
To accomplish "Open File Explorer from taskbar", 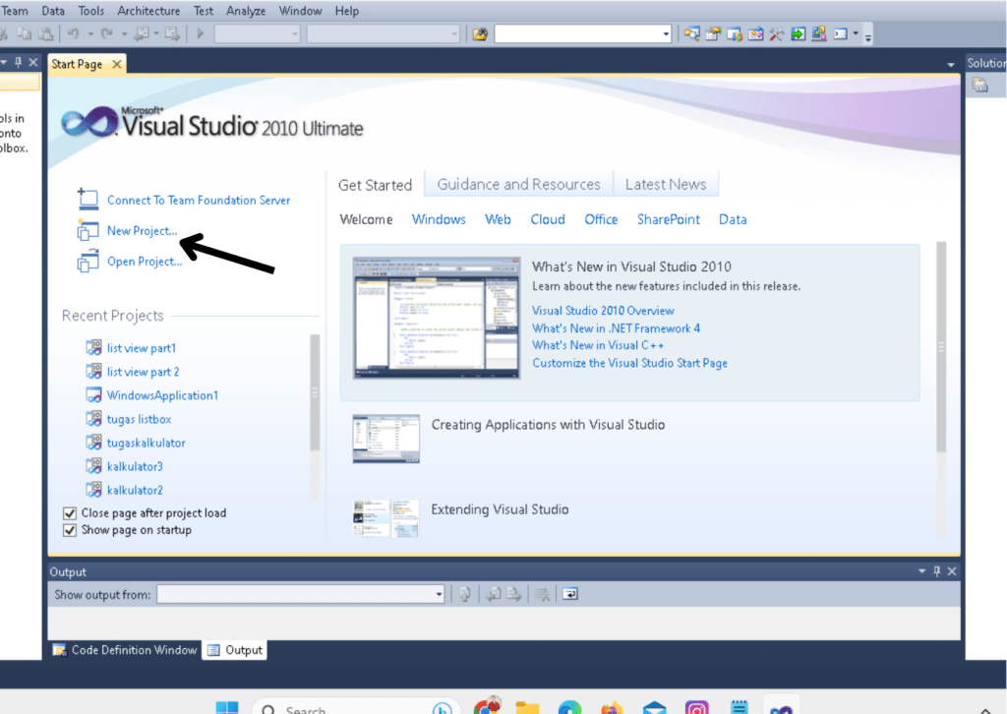I will (527, 707).
